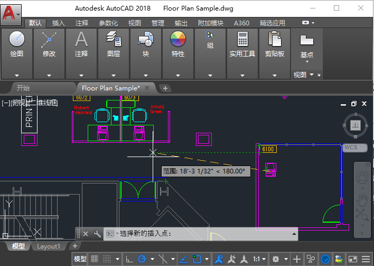This screenshot has height=266, width=374.
Task: Switch to the 附加模块 ribbon tab
Action: 211,23
